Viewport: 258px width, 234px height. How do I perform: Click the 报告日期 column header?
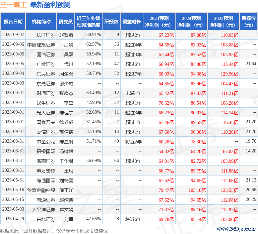[13, 21]
